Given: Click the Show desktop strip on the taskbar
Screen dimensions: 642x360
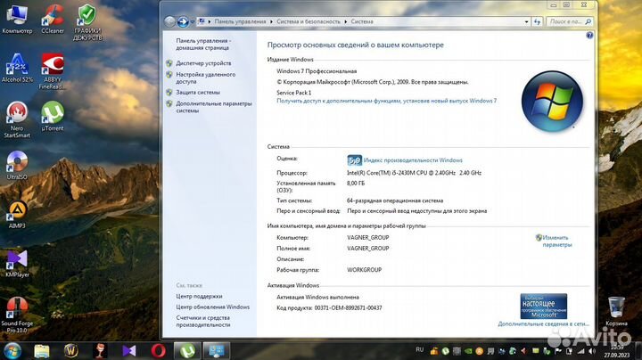Looking at the screenshot, I should click(637, 351).
